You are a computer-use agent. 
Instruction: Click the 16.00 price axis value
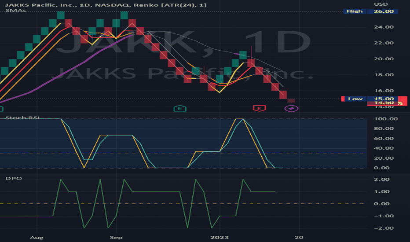384,91
